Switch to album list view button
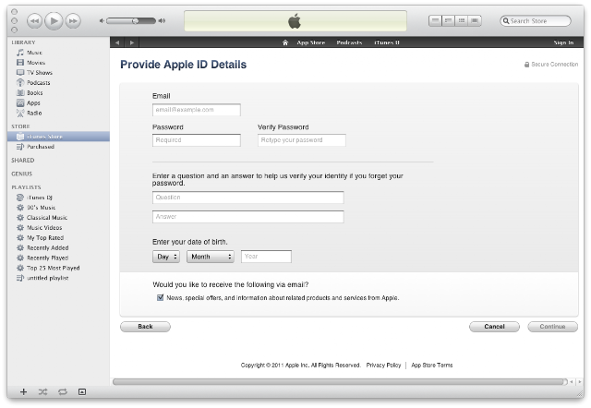The width and height of the screenshot is (591, 408). point(448,20)
